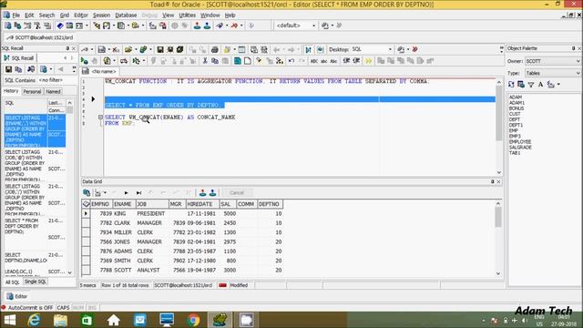Select the Single SQL tab
The height and width of the screenshot is (328, 583).
(36, 282)
